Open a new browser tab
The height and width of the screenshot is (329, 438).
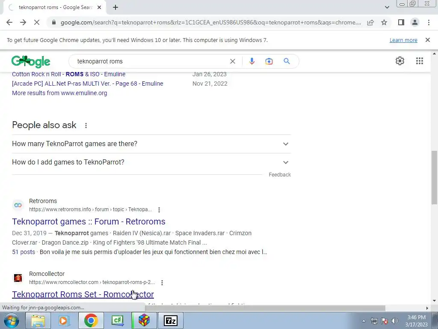click(115, 8)
